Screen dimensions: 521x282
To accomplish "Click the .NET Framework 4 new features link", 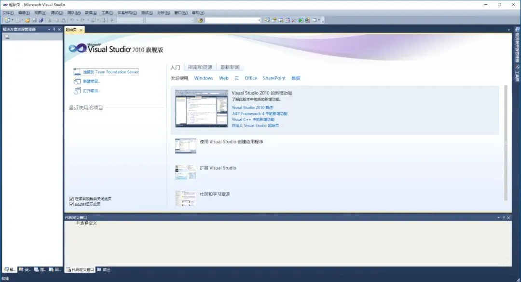I will [260, 113].
